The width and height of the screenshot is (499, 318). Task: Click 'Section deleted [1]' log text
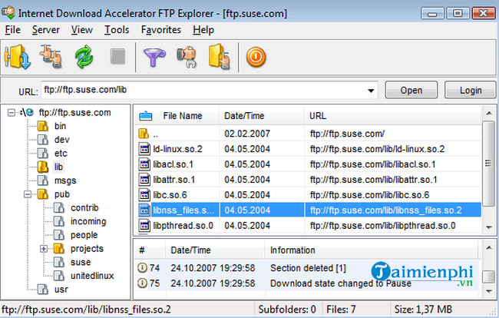[x=308, y=268]
